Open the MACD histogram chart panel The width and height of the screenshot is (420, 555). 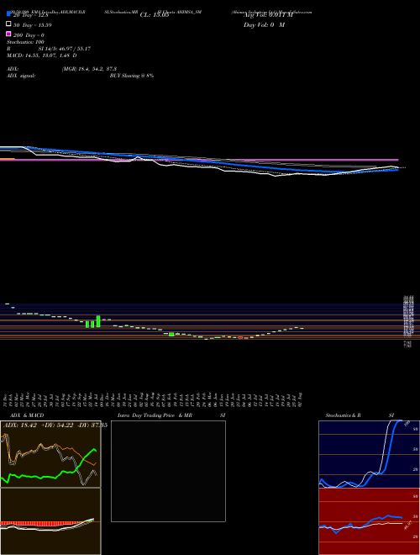pos(50,521)
